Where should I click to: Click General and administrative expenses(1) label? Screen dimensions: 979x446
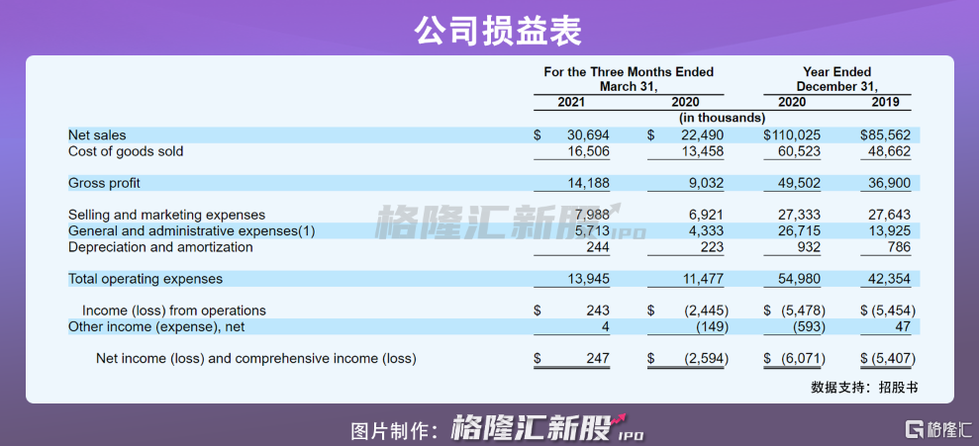click(x=191, y=230)
